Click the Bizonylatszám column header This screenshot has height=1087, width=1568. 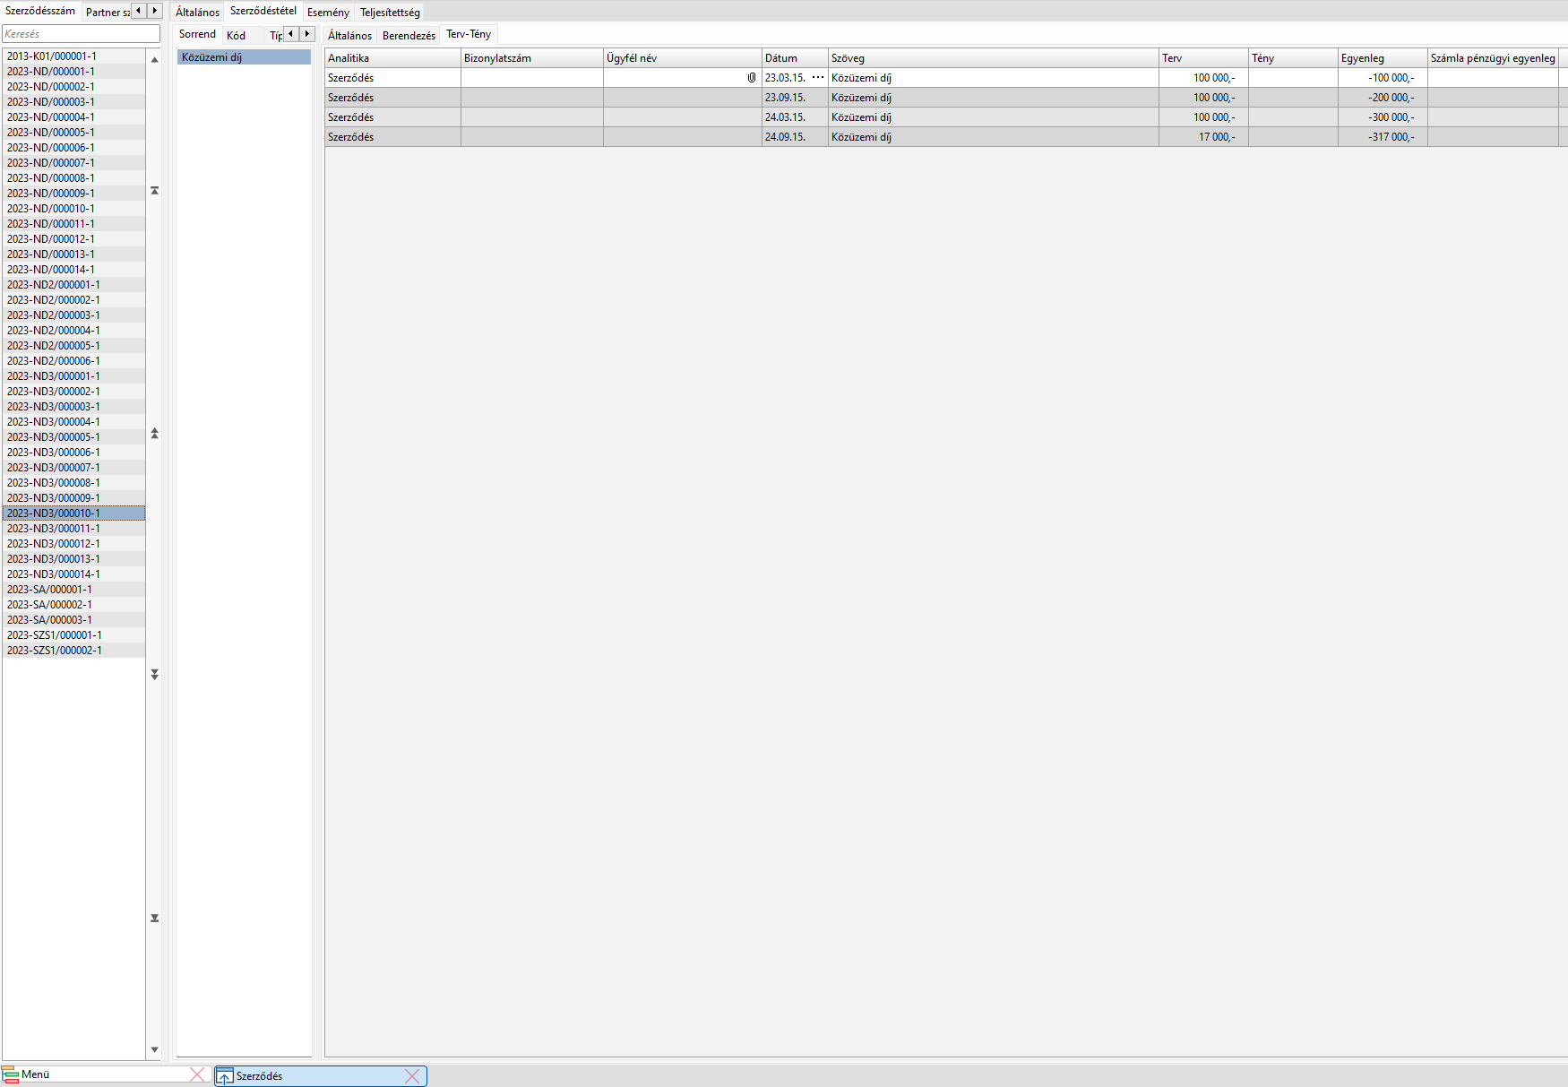532,58
